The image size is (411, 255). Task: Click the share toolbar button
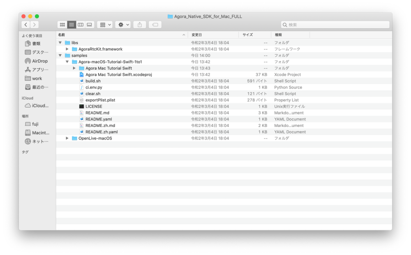click(x=140, y=25)
